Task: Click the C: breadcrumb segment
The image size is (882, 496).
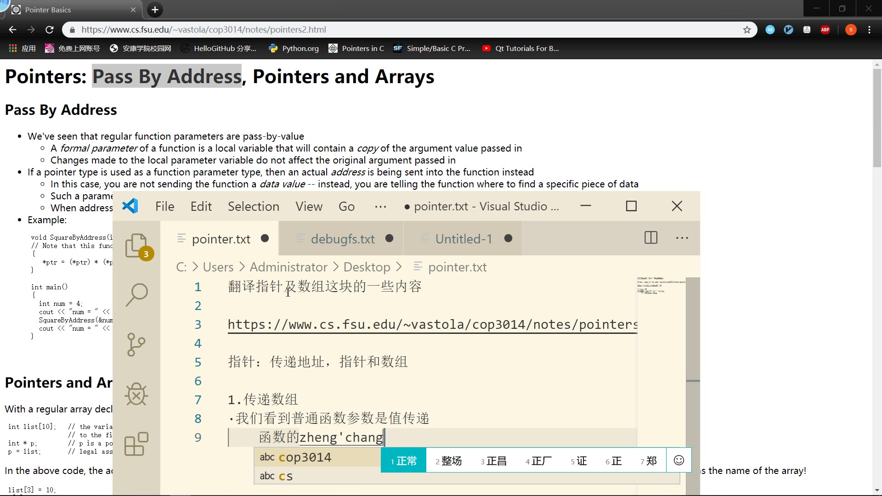Action: pos(181,267)
